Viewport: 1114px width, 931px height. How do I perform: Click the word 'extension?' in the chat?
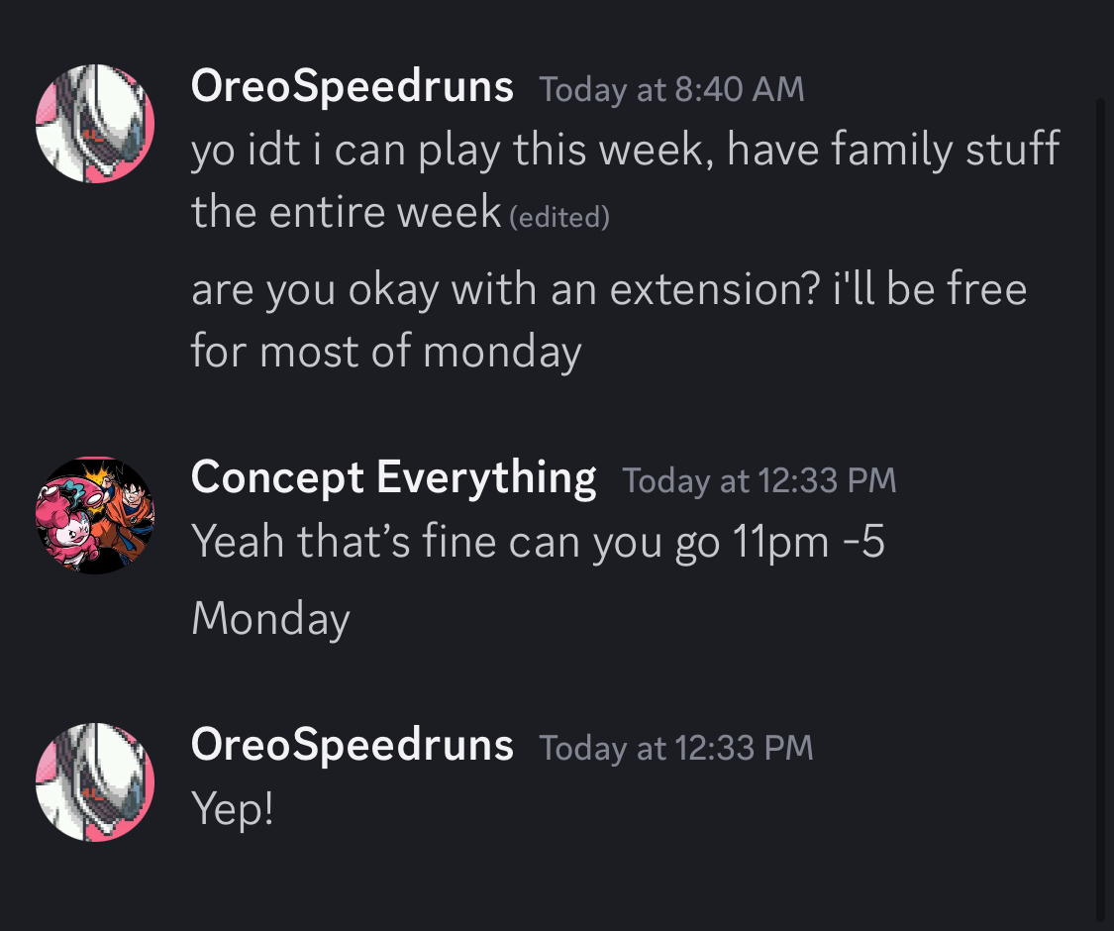715,289
